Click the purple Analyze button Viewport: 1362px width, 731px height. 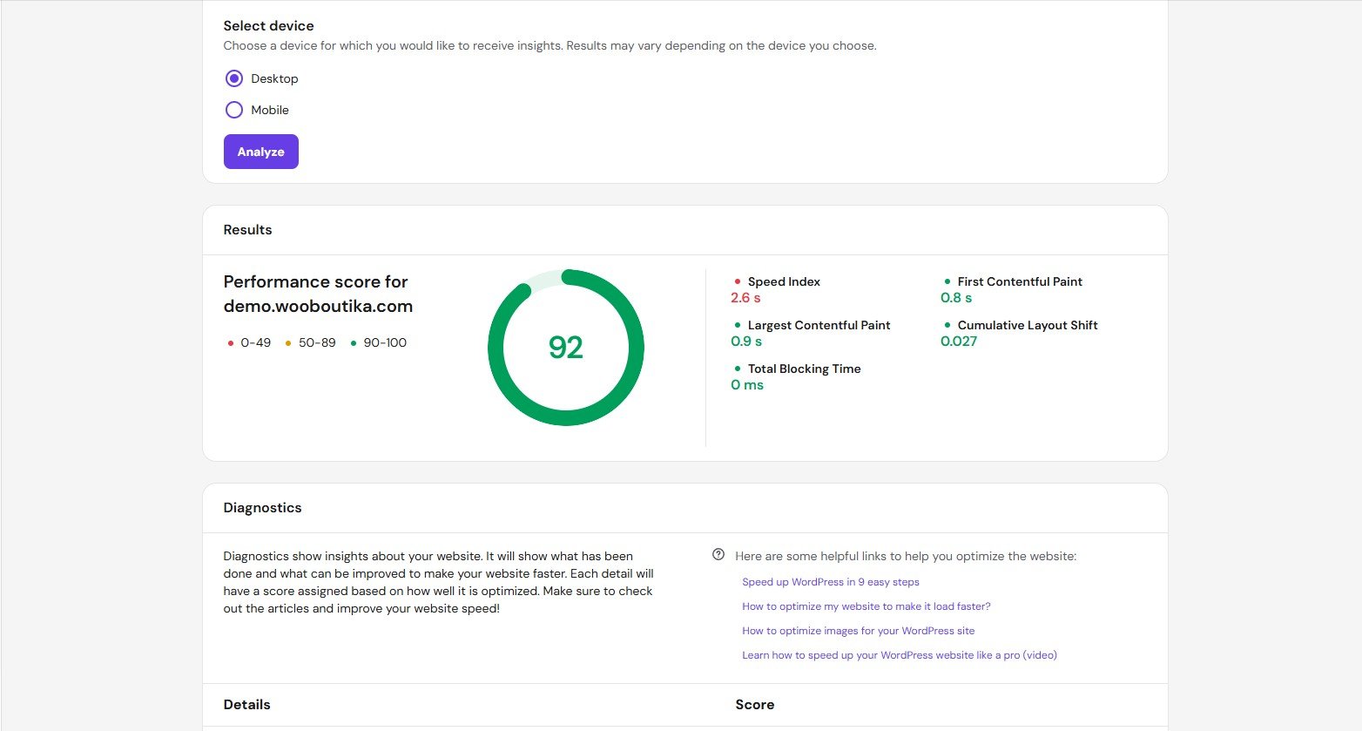point(260,152)
